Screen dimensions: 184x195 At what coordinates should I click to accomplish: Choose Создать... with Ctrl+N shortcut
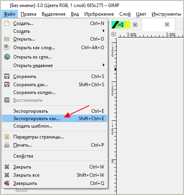click(x=55, y=23)
